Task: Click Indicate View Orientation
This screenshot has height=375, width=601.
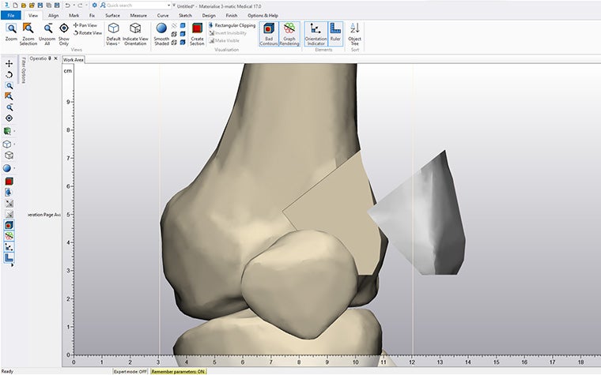Action: click(x=135, y=34)
